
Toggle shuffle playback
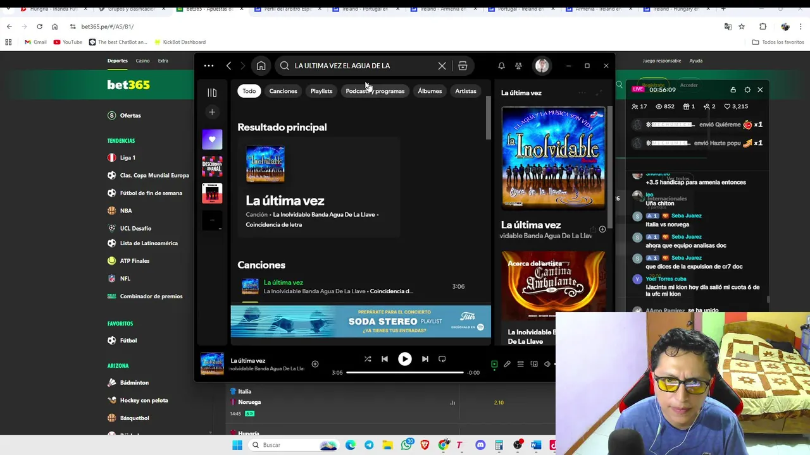click(x=368, y=359)
